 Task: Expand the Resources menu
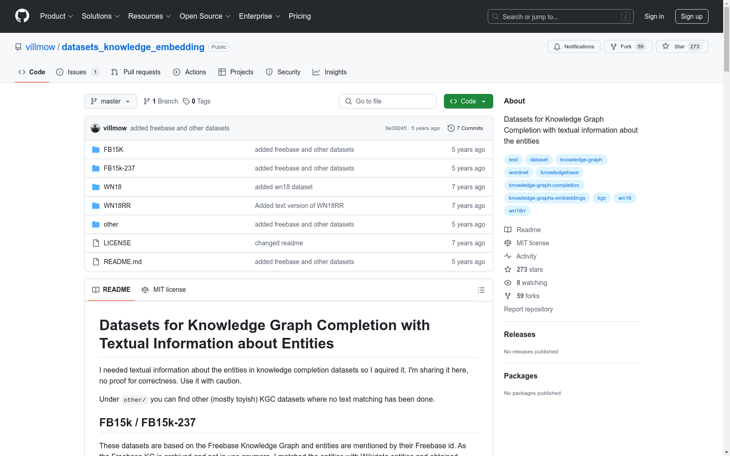pos(150,16)
